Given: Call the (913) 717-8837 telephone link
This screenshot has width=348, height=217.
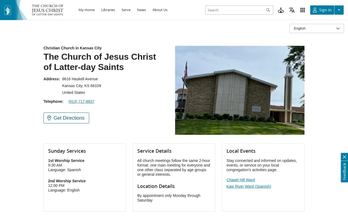Looking at the screenshot, I should click(x=81, y=102).
